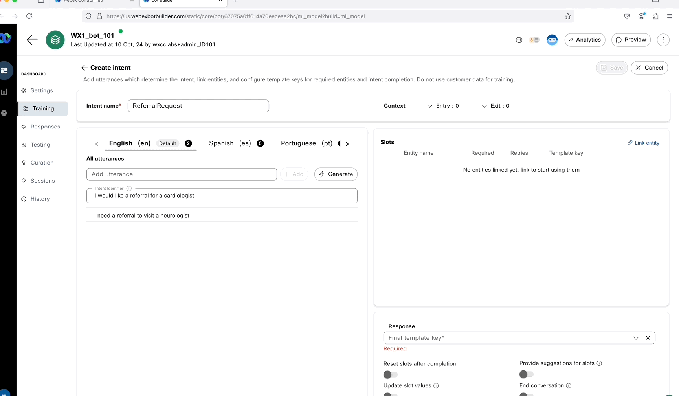This screenshot has width=679, height=396.
Task: Click the Intent Identifier info icon
Action: (129, 189)
